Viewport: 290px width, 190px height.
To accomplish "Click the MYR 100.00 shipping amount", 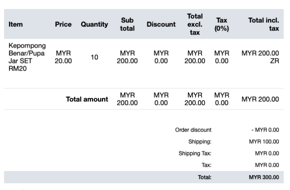I will tap(264, 142).
